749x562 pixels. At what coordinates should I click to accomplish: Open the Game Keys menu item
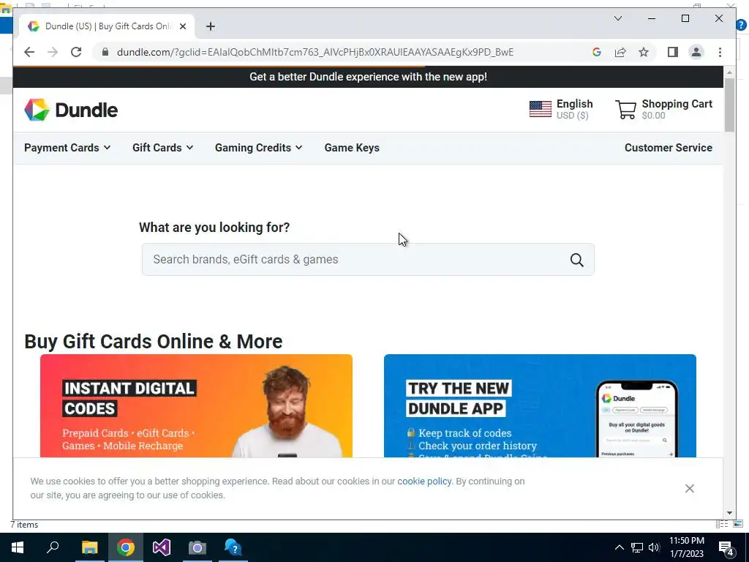(352, 148)
